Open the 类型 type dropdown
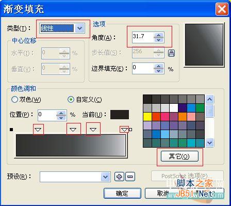Screen dimensions: 231x206 (79, 28)
